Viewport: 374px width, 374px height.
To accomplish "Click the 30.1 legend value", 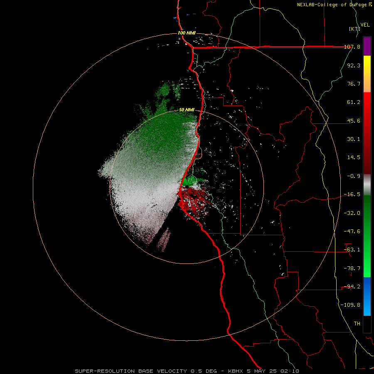I will point(354,139).
